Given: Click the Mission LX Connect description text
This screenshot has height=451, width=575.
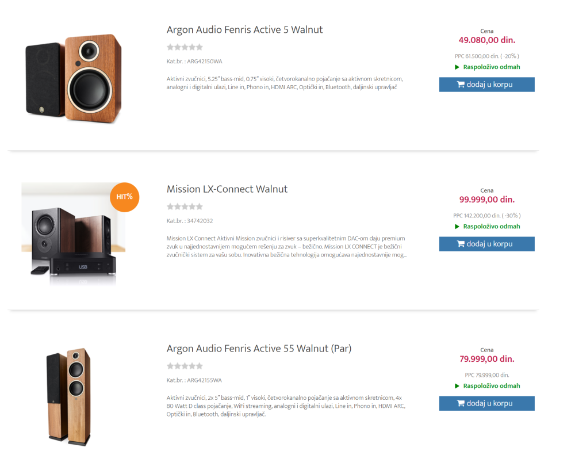Looking at the screenshot, I should (286, 246).
